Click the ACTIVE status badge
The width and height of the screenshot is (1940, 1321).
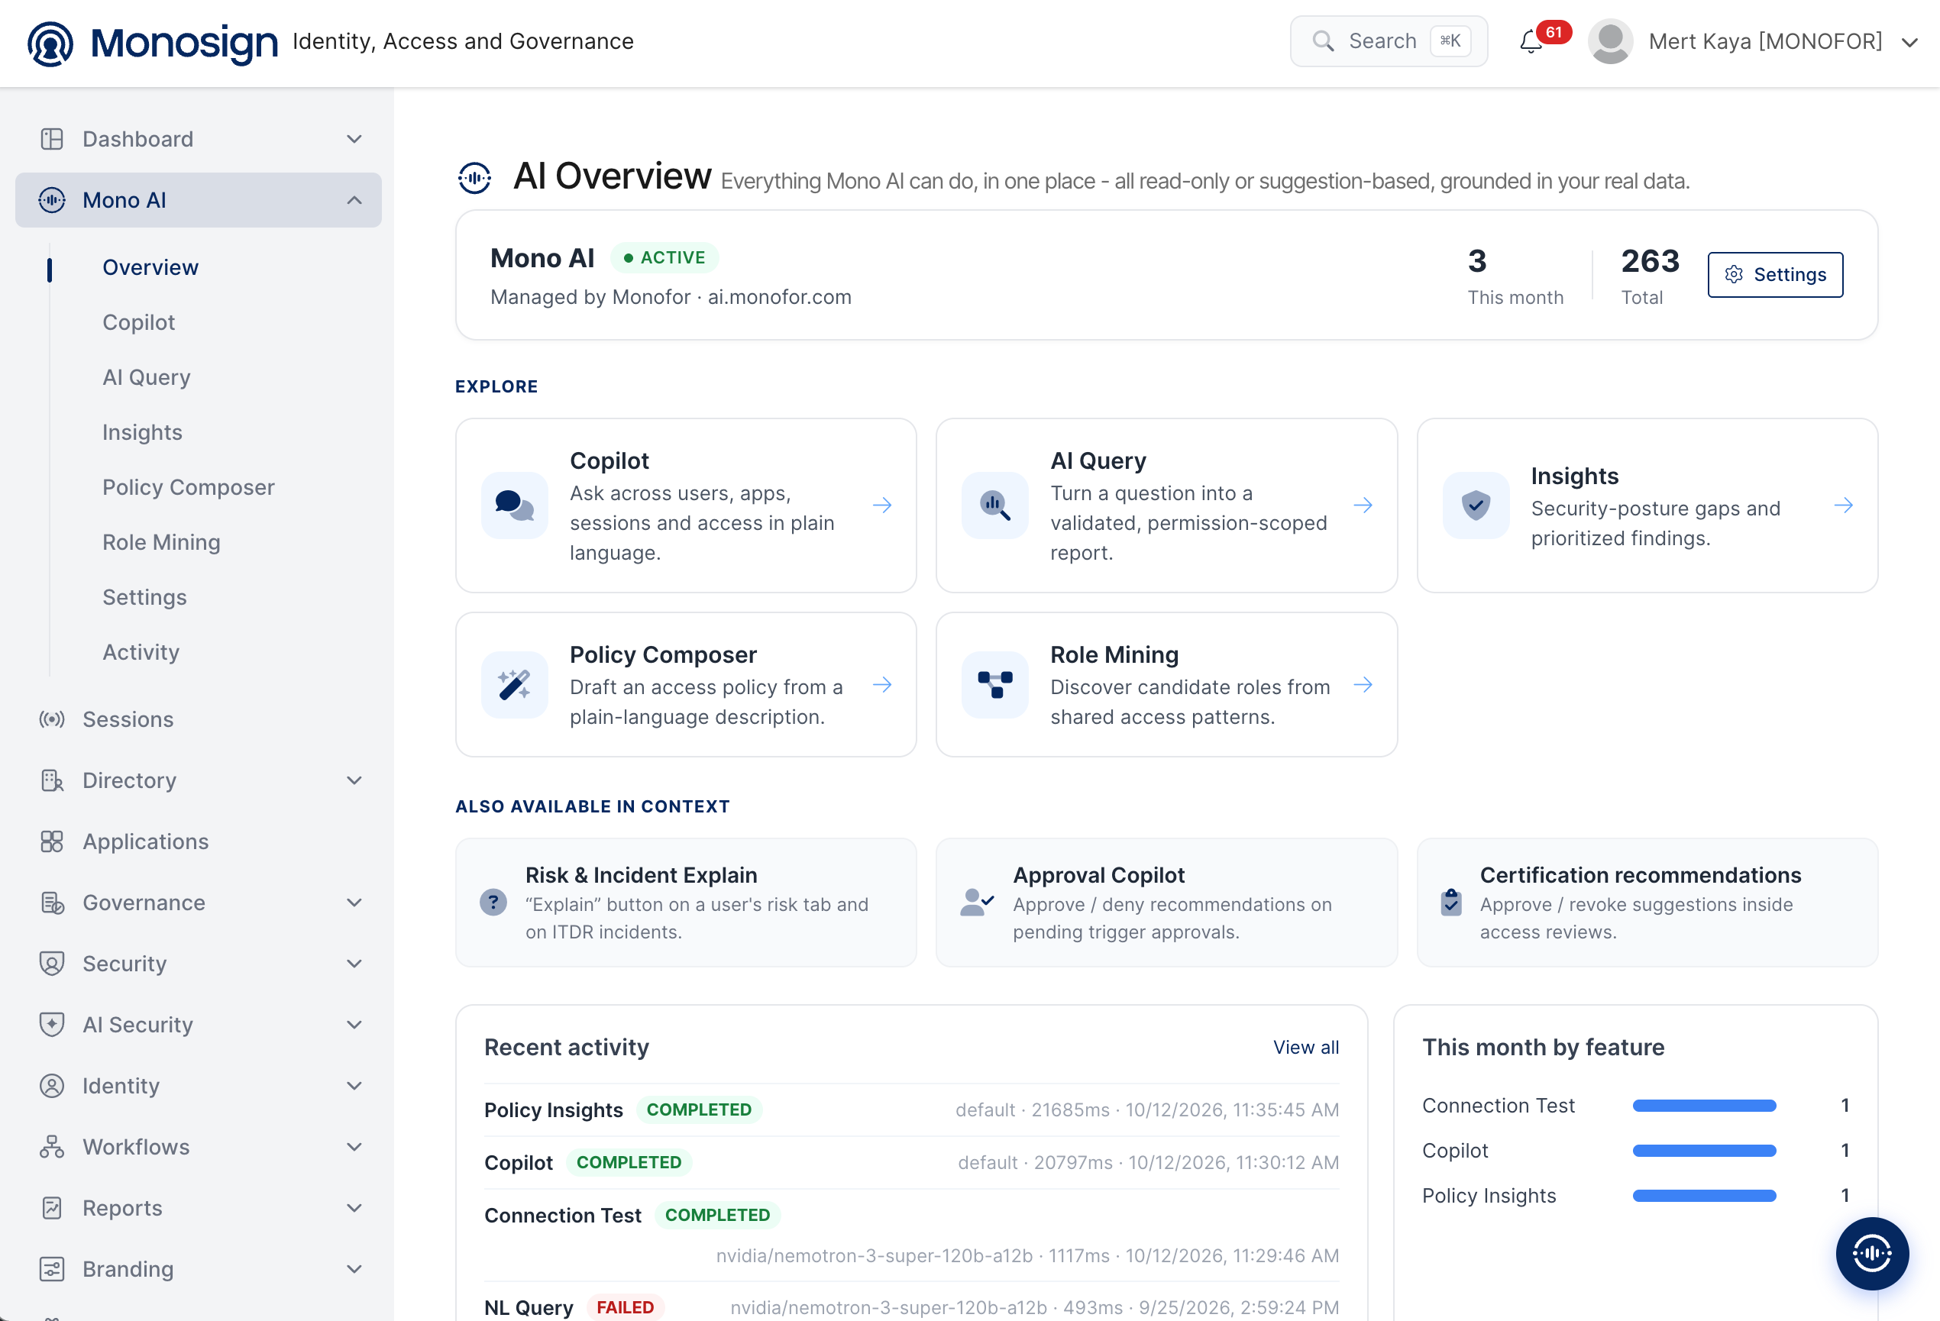point(664,258)
